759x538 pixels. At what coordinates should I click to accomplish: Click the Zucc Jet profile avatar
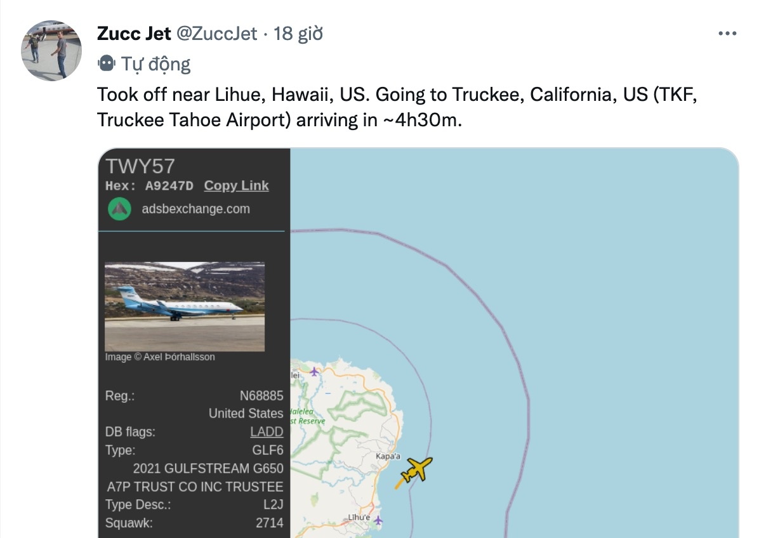coord(52,50)
